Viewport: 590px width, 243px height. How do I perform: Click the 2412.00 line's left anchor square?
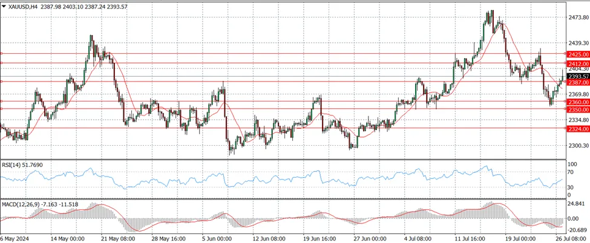[x=1, y=63]
